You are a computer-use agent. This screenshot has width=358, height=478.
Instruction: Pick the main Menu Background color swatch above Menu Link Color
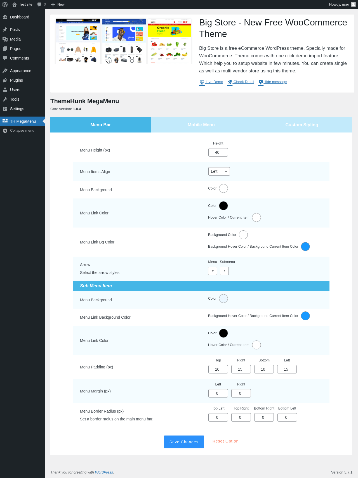[223, 188]
